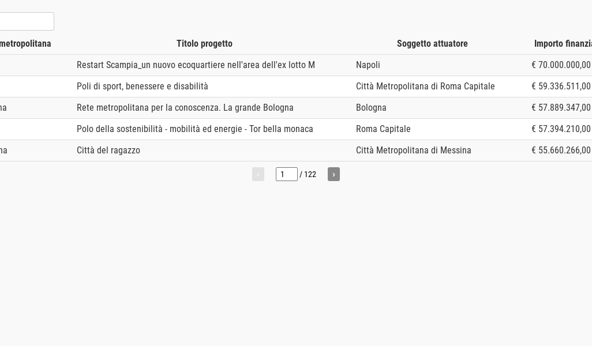Go to the next table page

click(x=334, y=174)
